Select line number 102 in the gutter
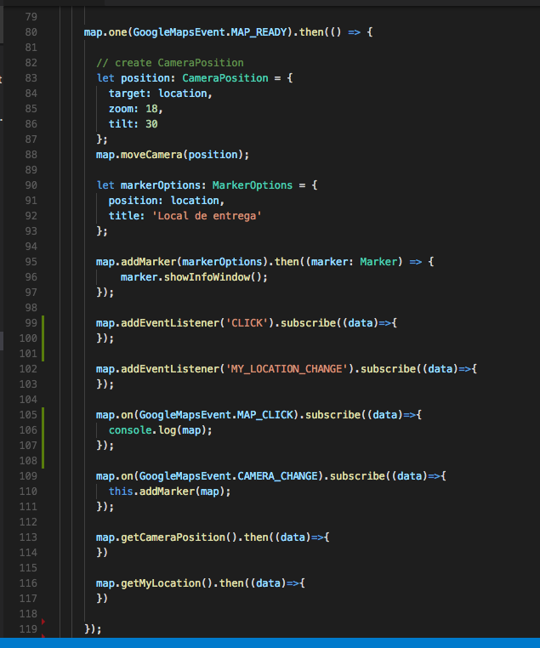Screen dimensions: 540x648 click(x=28, y=368)
